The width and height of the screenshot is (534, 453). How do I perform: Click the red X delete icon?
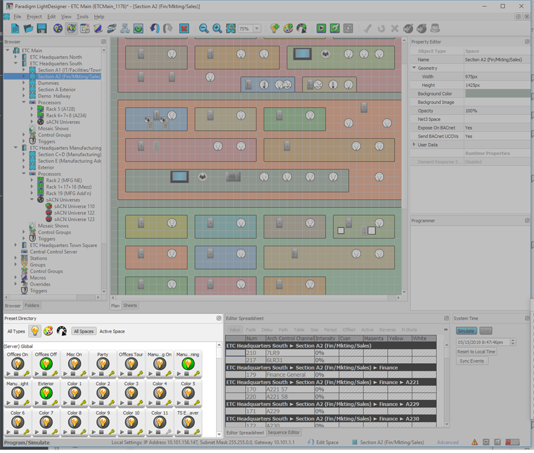184,29
